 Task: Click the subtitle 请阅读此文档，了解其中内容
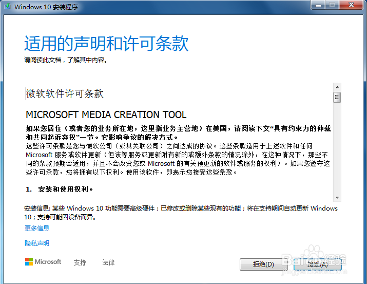(x=66, y=60)
